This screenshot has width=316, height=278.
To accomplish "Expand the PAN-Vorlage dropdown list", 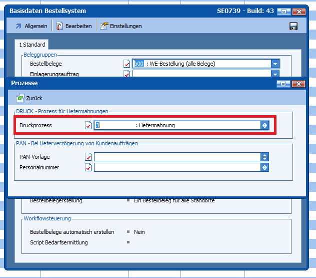I will point(265,157).
